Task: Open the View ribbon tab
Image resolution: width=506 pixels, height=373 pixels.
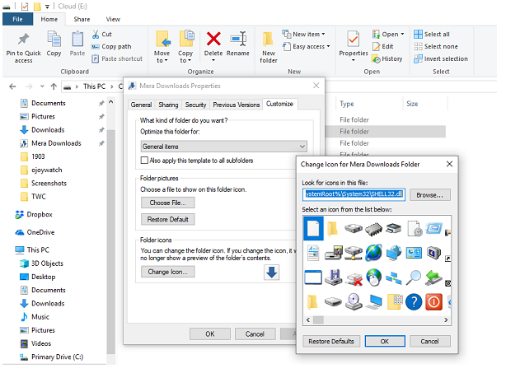Action: coord(113,19)
